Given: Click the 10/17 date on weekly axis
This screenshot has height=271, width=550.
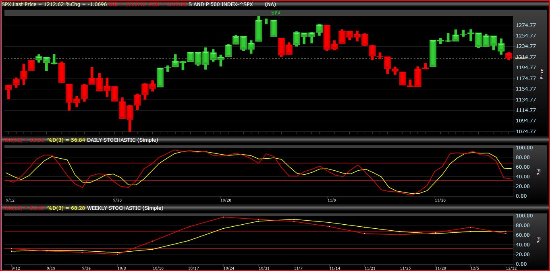Looking at the screenshot, I should (x=193, y=268).
